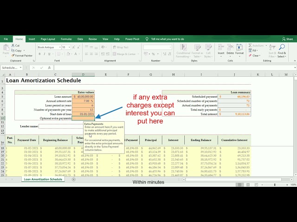
Task: Open the Conditional Formatting dropdown
Action: 183,51
